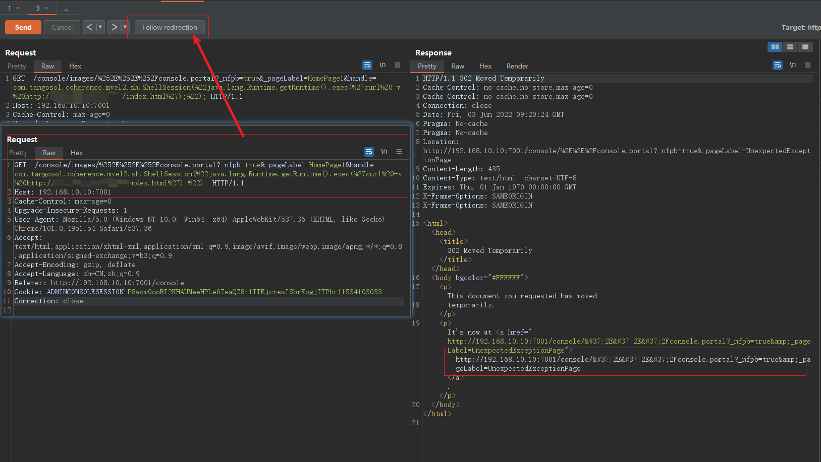The width and height of the screenshot is (821, 462).
Task: Click the body bgcolor line in response
Action: coord(479,278)
